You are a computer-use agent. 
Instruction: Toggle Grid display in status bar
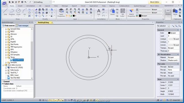click(x=43, y=100)
